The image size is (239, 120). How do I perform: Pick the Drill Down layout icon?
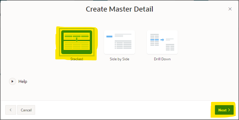click(x=162, y=42)
